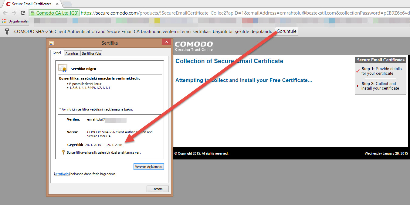Click 'Creating Trust Online' tagline
This screenshot has width=410, height=205.
pyautogui.click(x=194, y=50)
